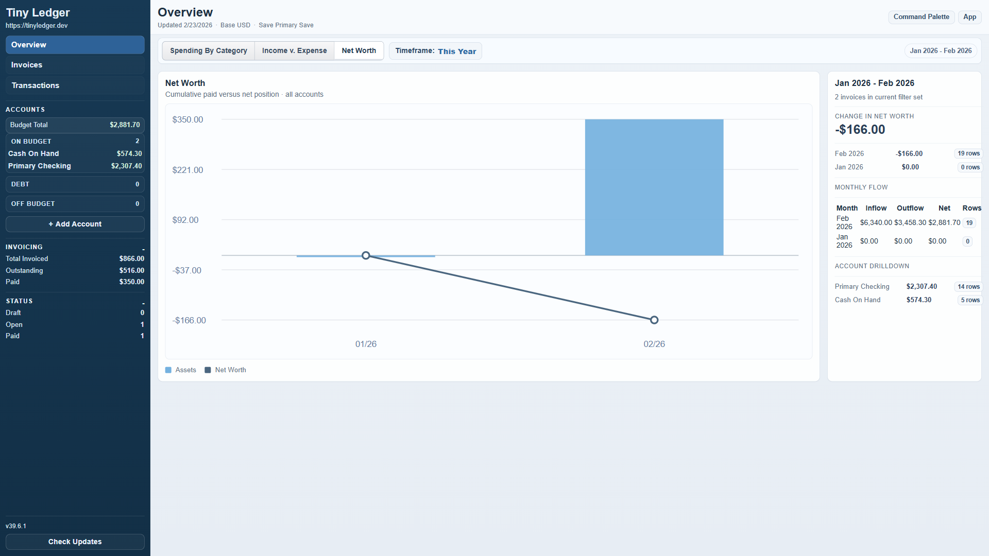The height and width of the screenshot is (556, 989).
Task: Open 14 rows for Primary Checking drilldown
Action: (x=968, y=286)
